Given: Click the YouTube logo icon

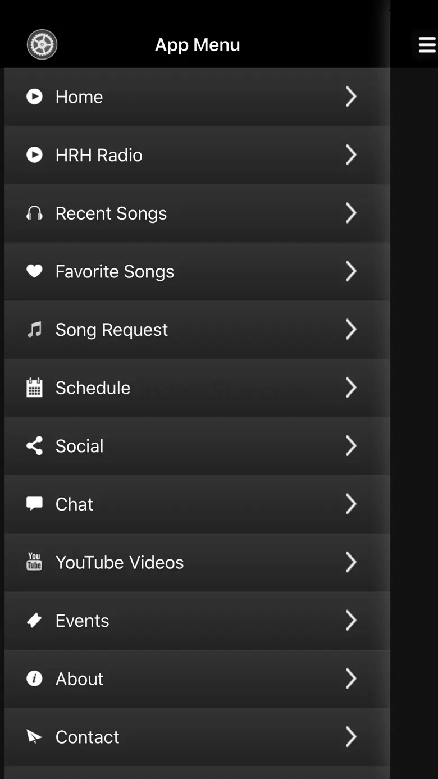Looking at the screenshot, I should [x=34, y=562].
